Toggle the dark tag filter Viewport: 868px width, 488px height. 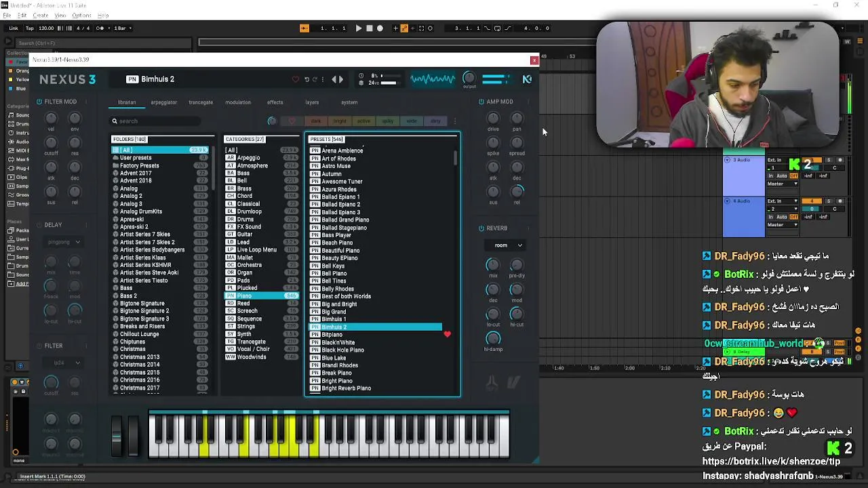pyautogui.click(x=316, y=121)
